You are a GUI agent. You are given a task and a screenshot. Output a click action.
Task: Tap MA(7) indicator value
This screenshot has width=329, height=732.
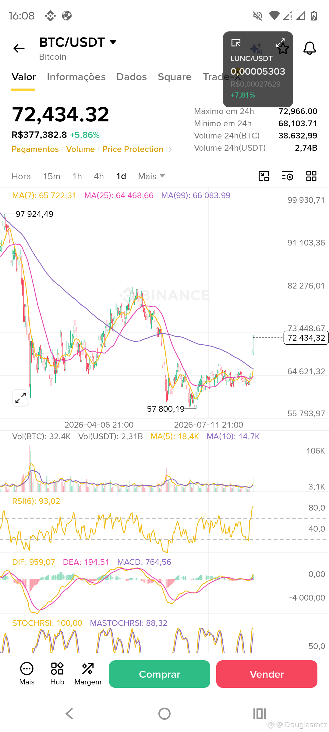coord(44,196)
